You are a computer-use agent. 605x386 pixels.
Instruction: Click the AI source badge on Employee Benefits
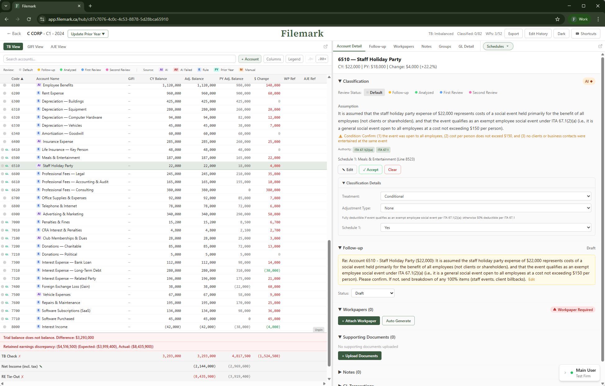click(x=38, y=85)
